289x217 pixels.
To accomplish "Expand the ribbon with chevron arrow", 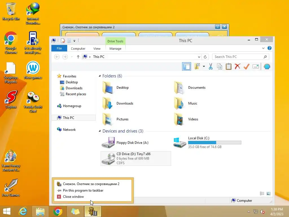I will pyautogui.click(x=263, y=48).
